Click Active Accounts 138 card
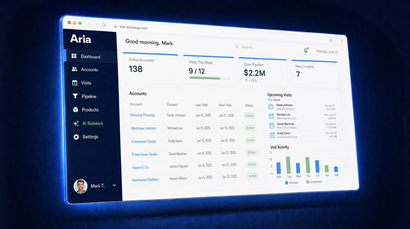Viewport: 410px width, 229px height. 151,68
